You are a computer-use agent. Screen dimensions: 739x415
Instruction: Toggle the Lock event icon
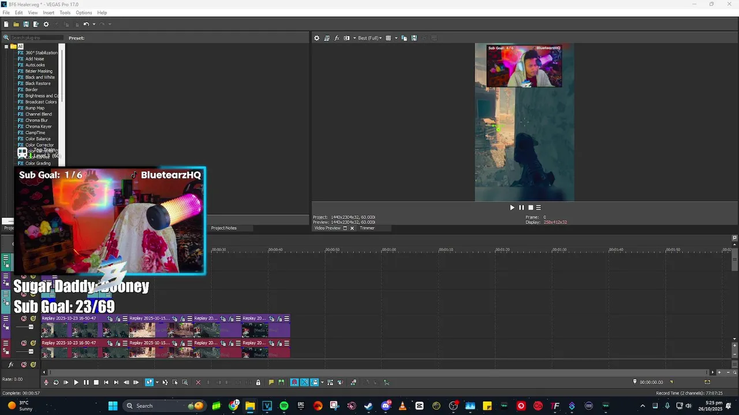[258, 382]
